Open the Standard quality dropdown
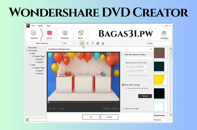197x130 pixels. click(161, 120)
